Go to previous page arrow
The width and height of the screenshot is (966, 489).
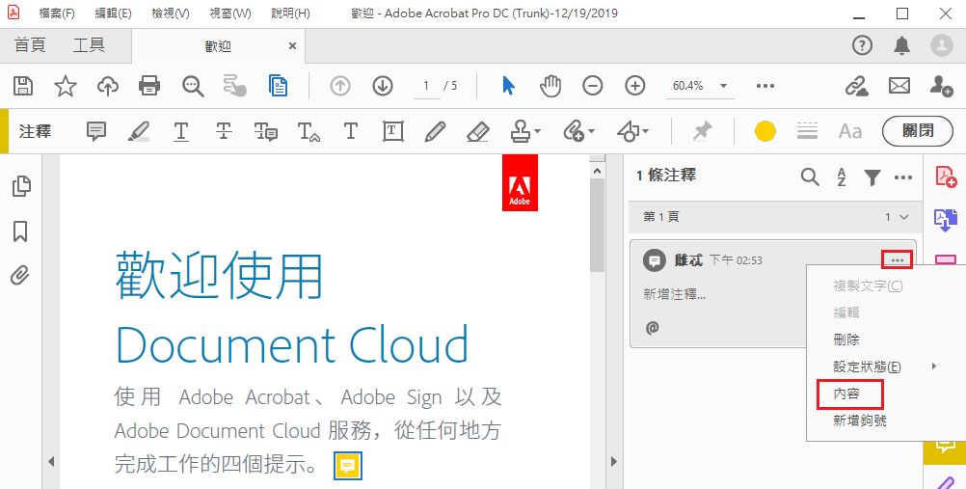[340, 86]
